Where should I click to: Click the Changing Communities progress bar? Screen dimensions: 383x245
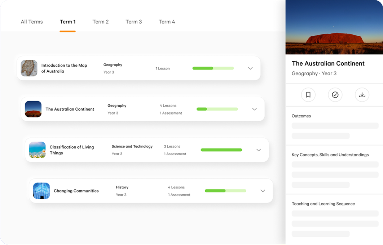(x=225, y=191)
